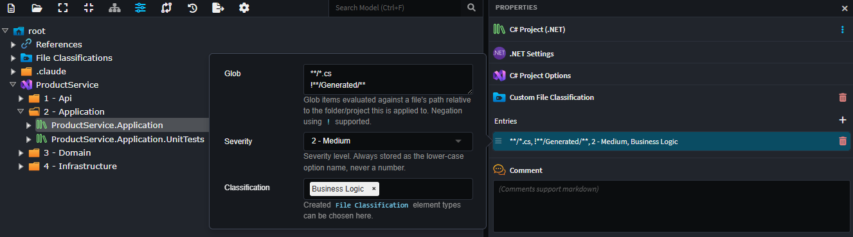
Task: Close the Properties panel
Action: 845,8
